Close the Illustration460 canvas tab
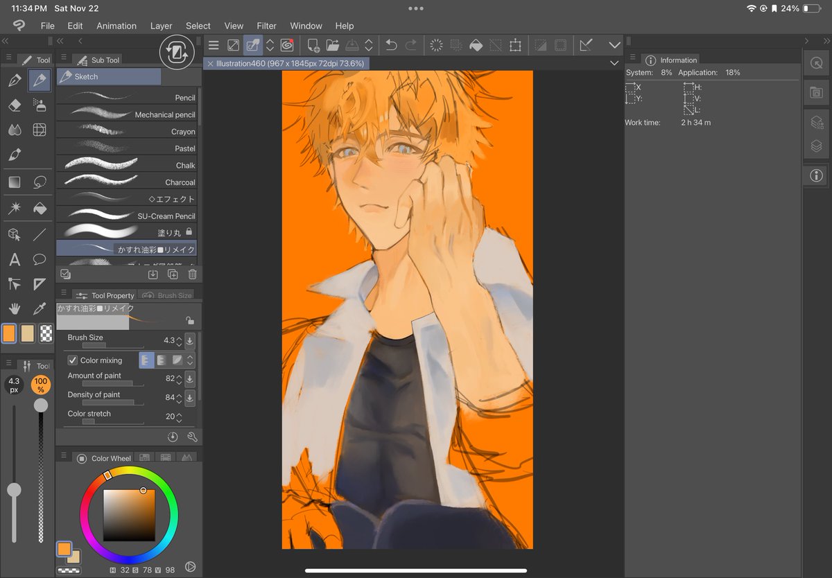Screen dimensions: 832x578 click(x=210, y=64)
